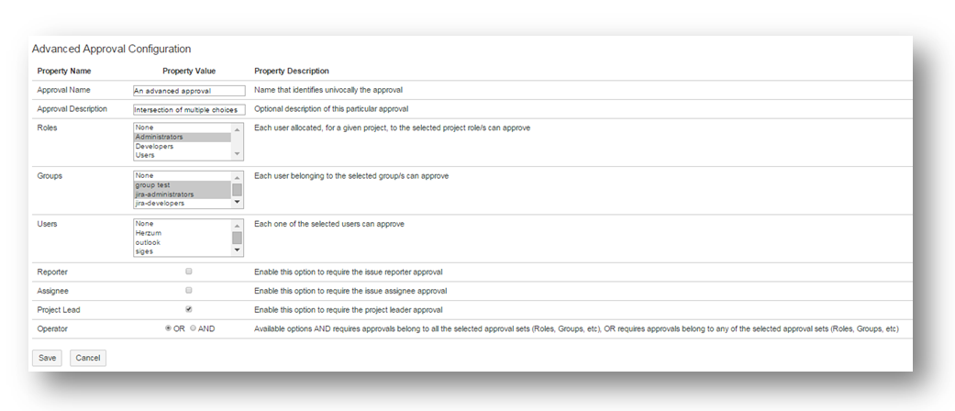
Task: Enable the Reporter approval checkbox
Action: [189, 272]
